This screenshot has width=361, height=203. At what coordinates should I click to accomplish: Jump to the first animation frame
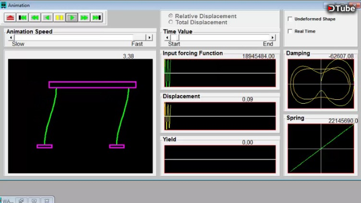point(23,17)
